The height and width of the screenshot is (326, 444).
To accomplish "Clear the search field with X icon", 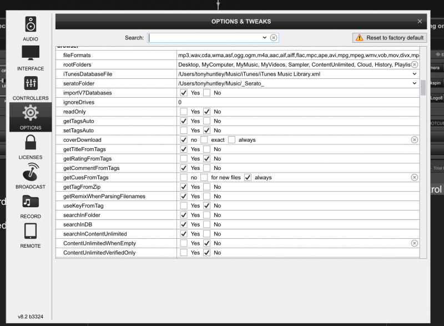I will pyautogui.click(x=274, y=38).
